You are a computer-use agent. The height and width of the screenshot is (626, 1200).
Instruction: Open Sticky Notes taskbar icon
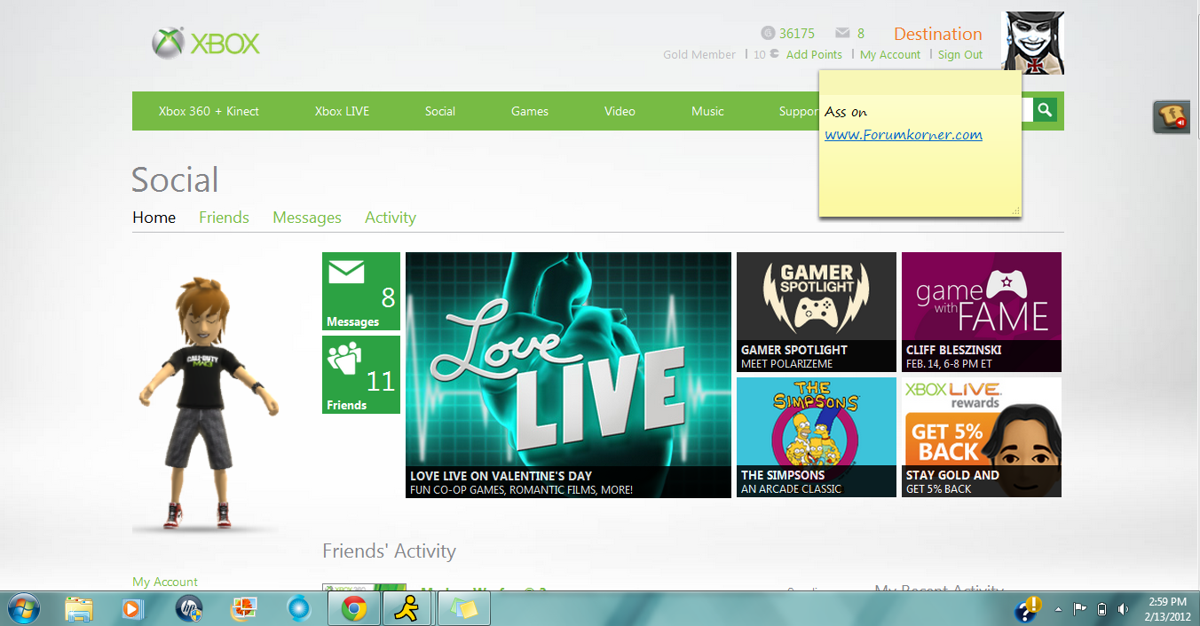(462, 609)
